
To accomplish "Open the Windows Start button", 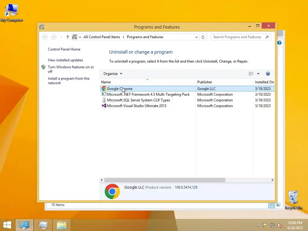I will 7,225.
